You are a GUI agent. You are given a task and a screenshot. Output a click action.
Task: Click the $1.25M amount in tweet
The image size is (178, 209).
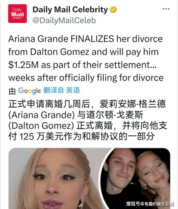[23, 65]
